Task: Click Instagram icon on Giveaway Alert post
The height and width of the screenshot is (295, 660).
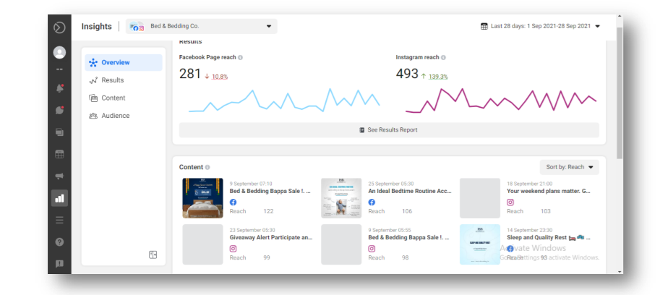Action: pyautogui.click(x=233, y=249)
